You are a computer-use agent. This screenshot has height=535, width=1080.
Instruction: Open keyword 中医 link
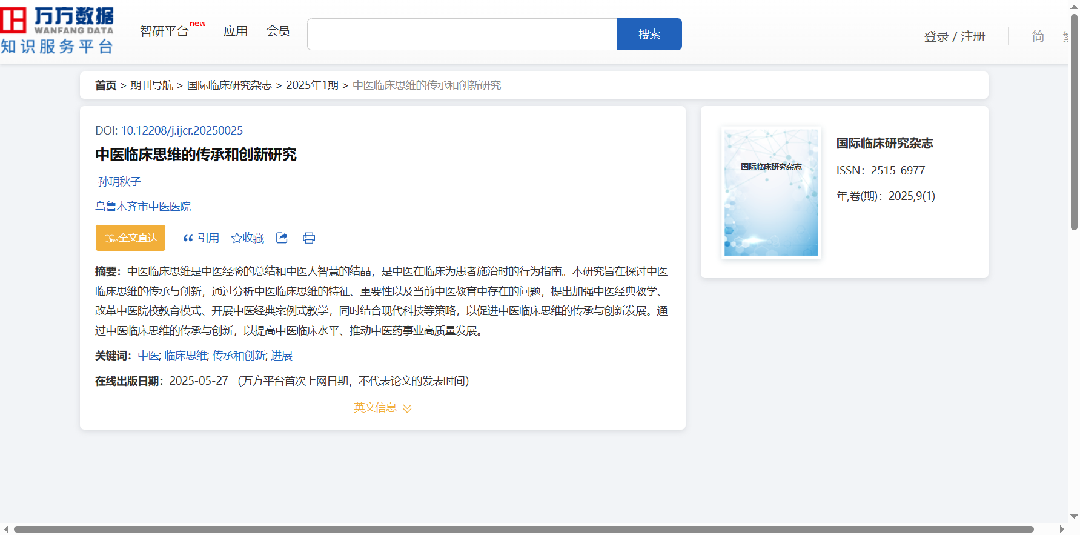(x=148, y=356)
